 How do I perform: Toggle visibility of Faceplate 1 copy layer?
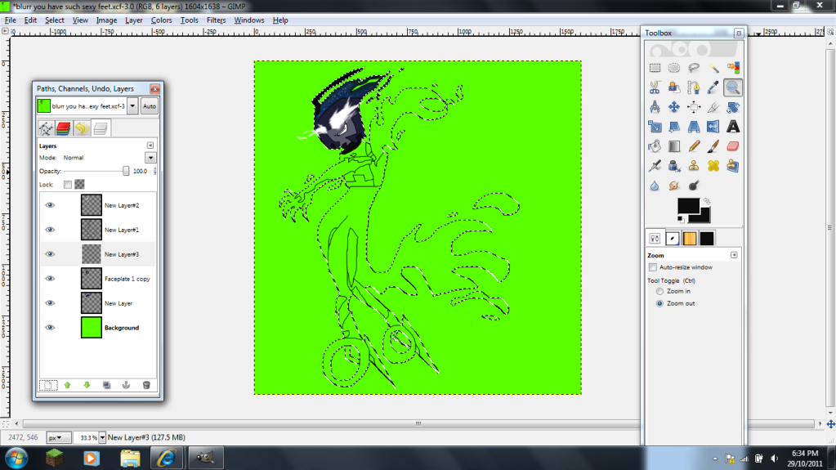pyautogui.click(x=50, y=279)
